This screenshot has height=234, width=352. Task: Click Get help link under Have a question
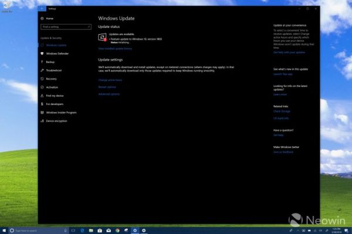pyautogui.click(x=278, y=135)
